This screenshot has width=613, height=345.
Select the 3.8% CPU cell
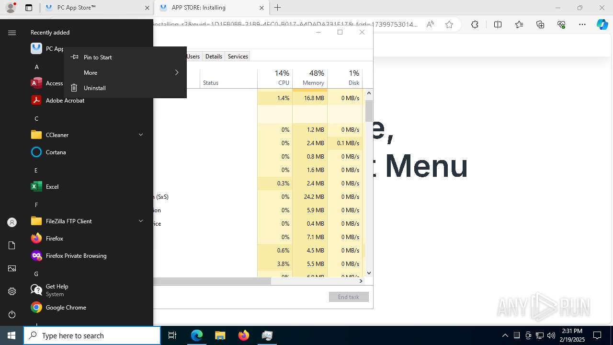[275, 264]
